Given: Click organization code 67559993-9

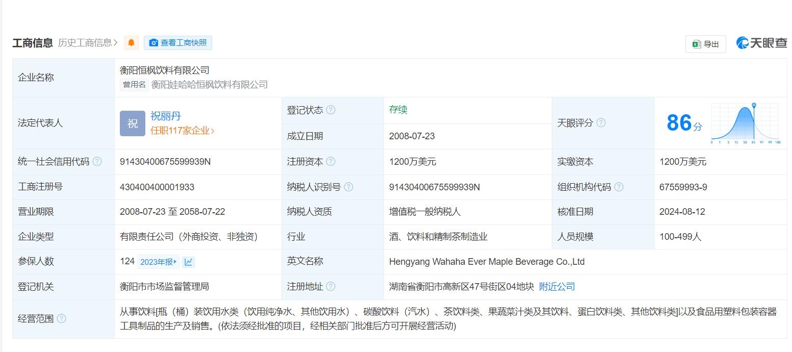Looking at the screenshot, I should [683, 187].
